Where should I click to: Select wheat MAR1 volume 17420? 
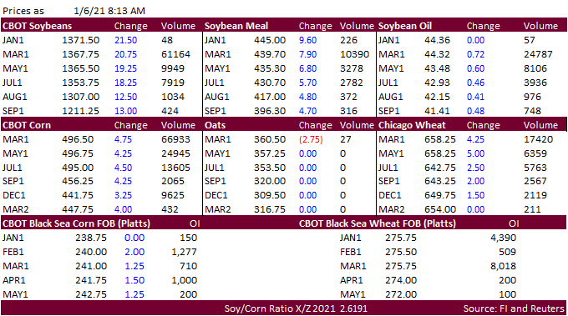tap(538, 139)
